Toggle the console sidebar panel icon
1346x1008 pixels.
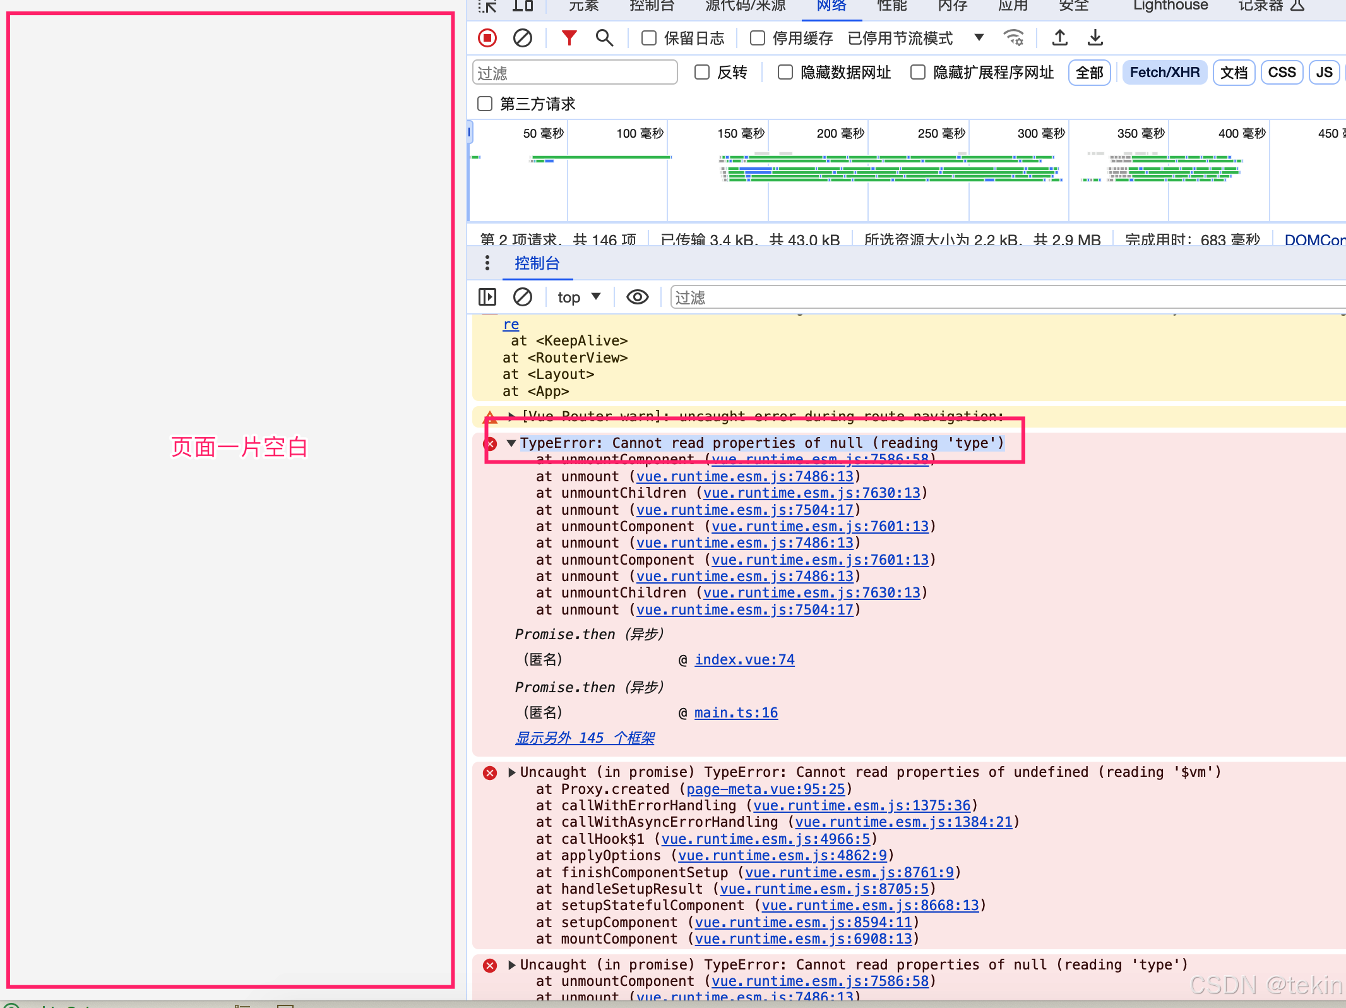pos(487,297)
